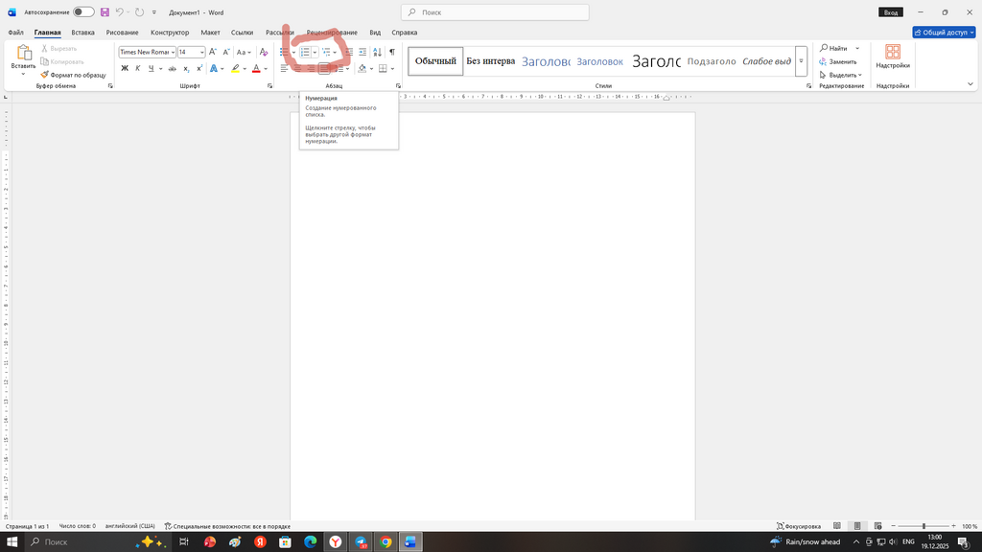Toggle the Автосохранение switch
The height and width of the screenshot is (552, 982).
tap(83, 12)
